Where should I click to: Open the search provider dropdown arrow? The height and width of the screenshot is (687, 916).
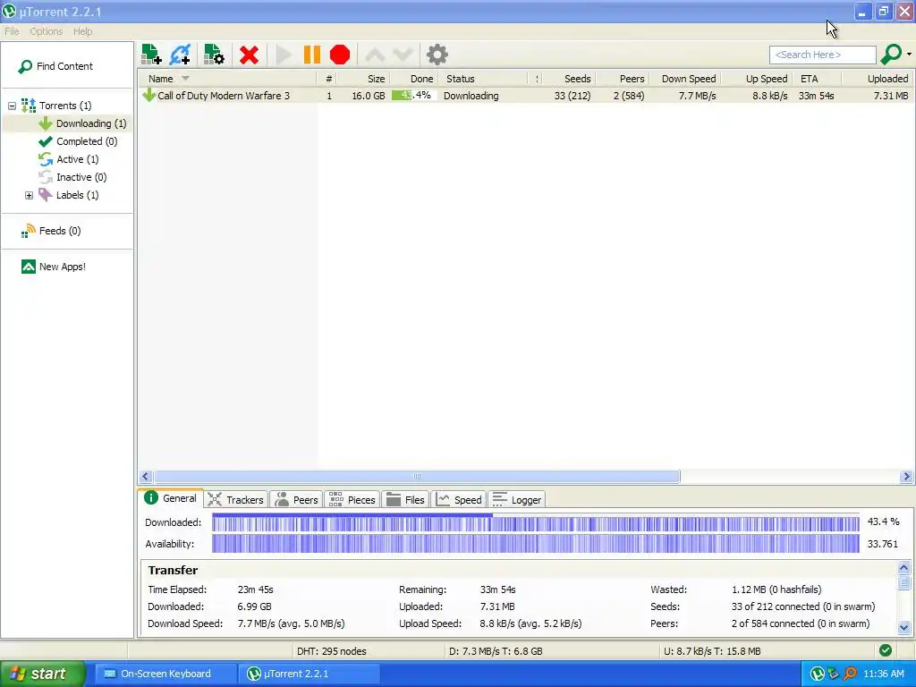[x=909, y=55]
